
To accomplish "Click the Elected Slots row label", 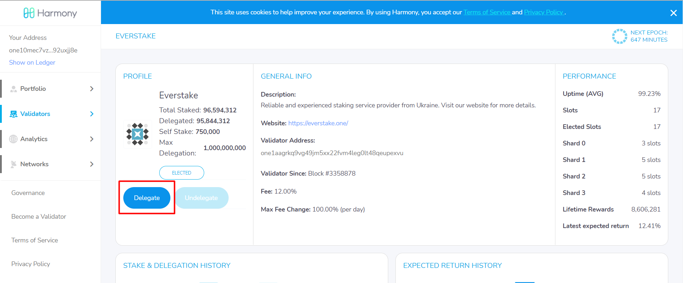I will (582, 127).
